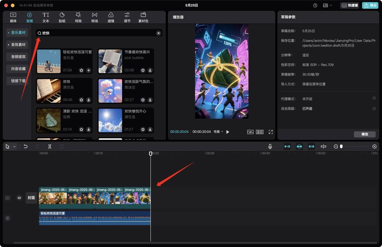
Task: Show info for 代理模式 proxy mode
Action: pos(374,98)
